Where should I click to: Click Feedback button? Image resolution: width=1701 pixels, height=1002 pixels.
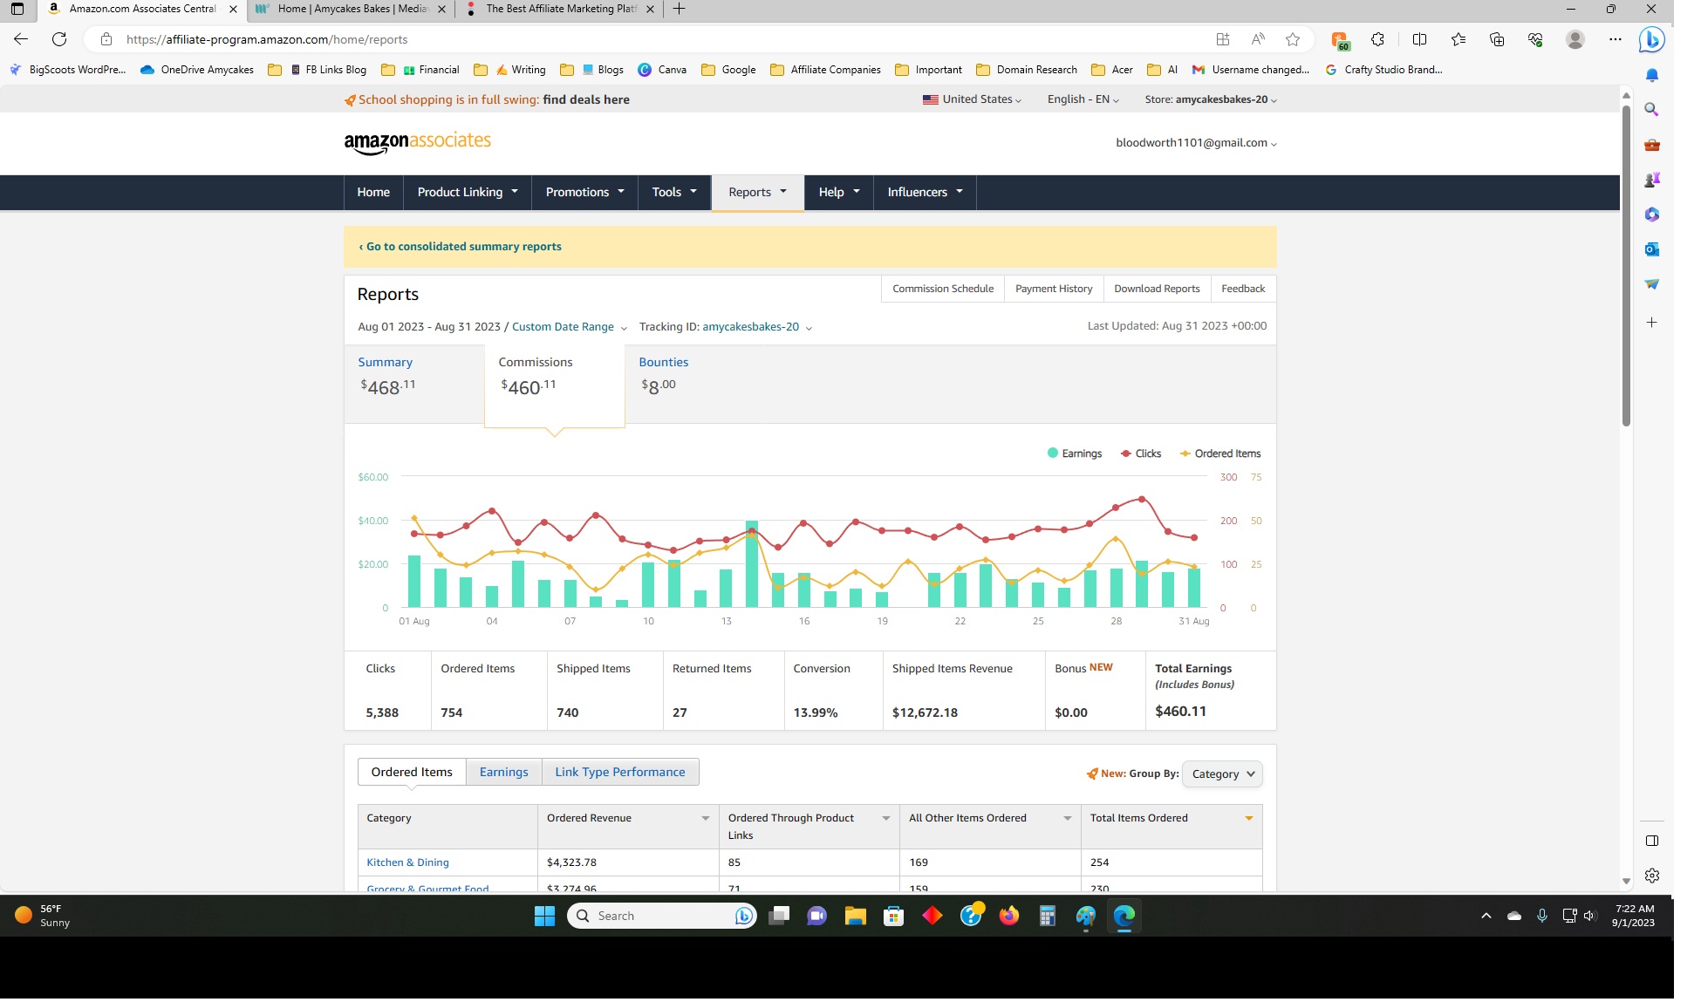click(1243, 289)
